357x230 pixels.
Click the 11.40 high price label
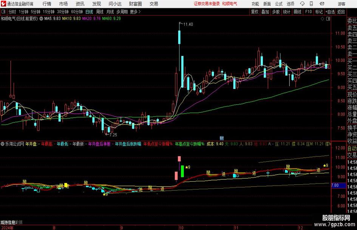[188, 25]
